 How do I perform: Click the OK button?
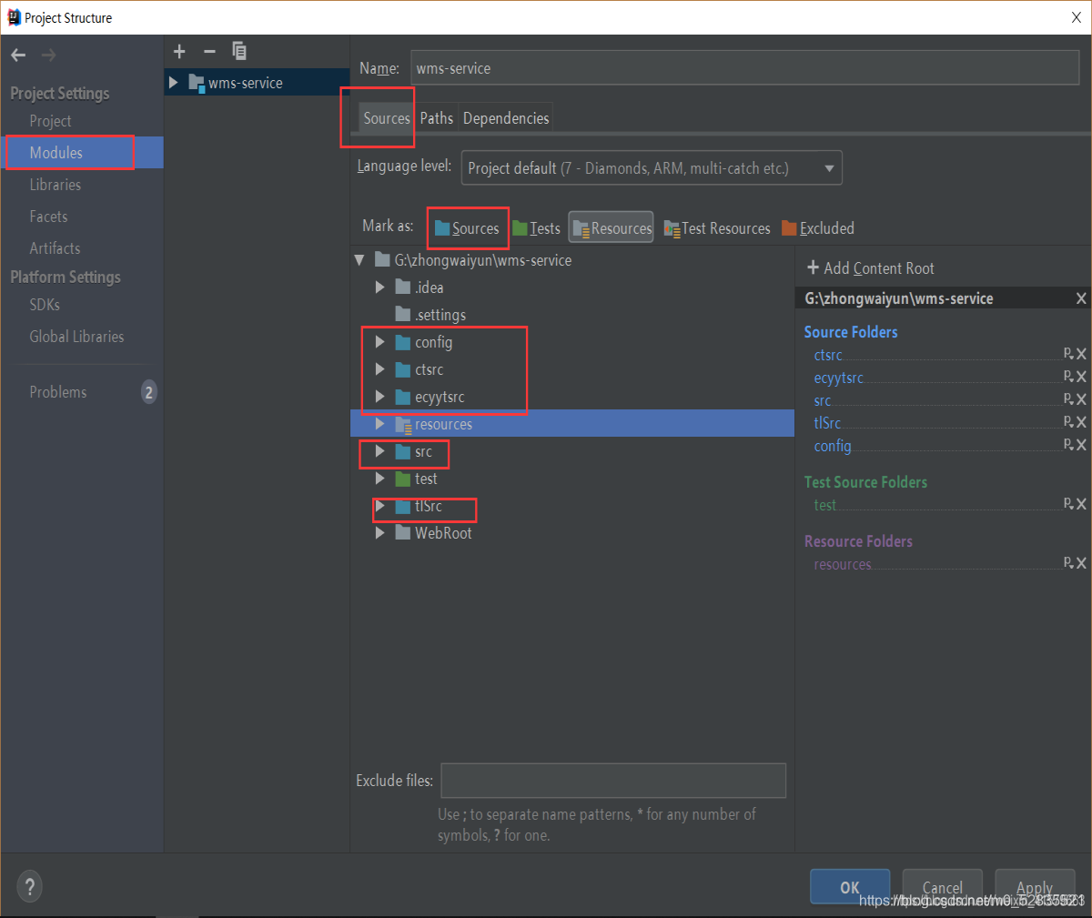tap(850, 887)
